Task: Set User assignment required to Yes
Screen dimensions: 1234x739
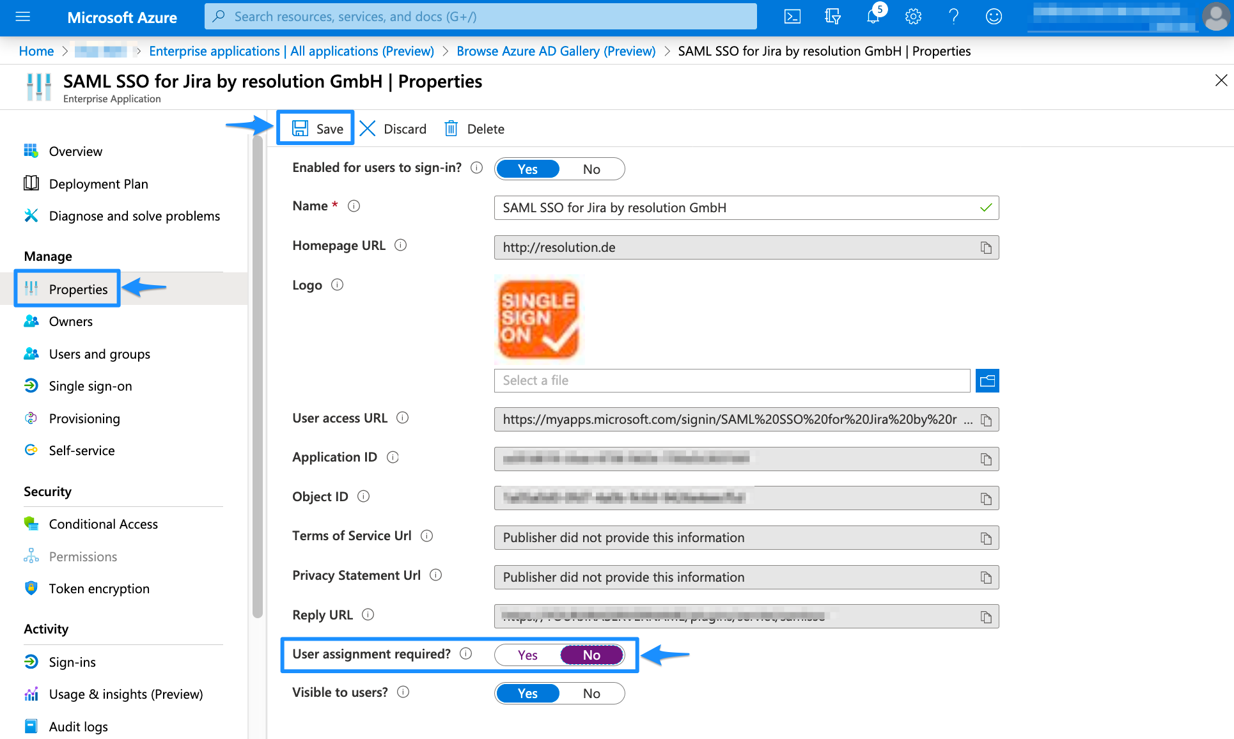Action: [527, 655]
